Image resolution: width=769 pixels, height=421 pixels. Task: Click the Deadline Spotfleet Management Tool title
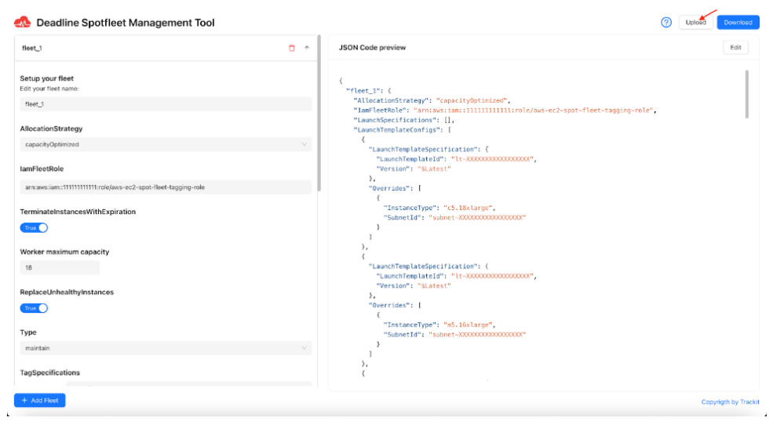[126, 23]
